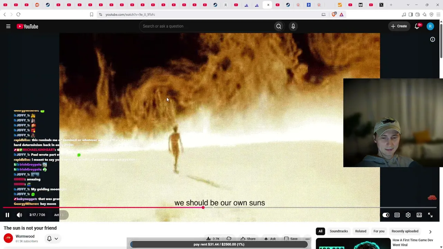Toggle the autoplay switch
443x249 pixels.
tap(386, 215)
